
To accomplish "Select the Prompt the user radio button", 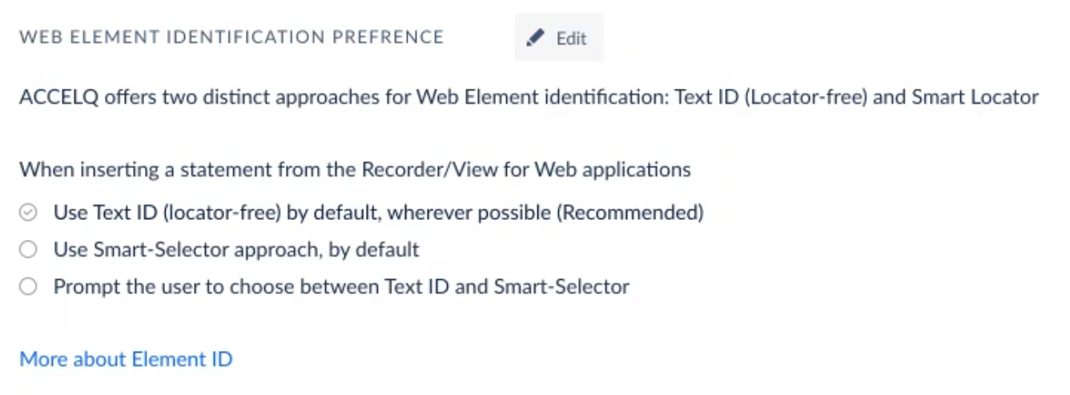I will [28, 286].
